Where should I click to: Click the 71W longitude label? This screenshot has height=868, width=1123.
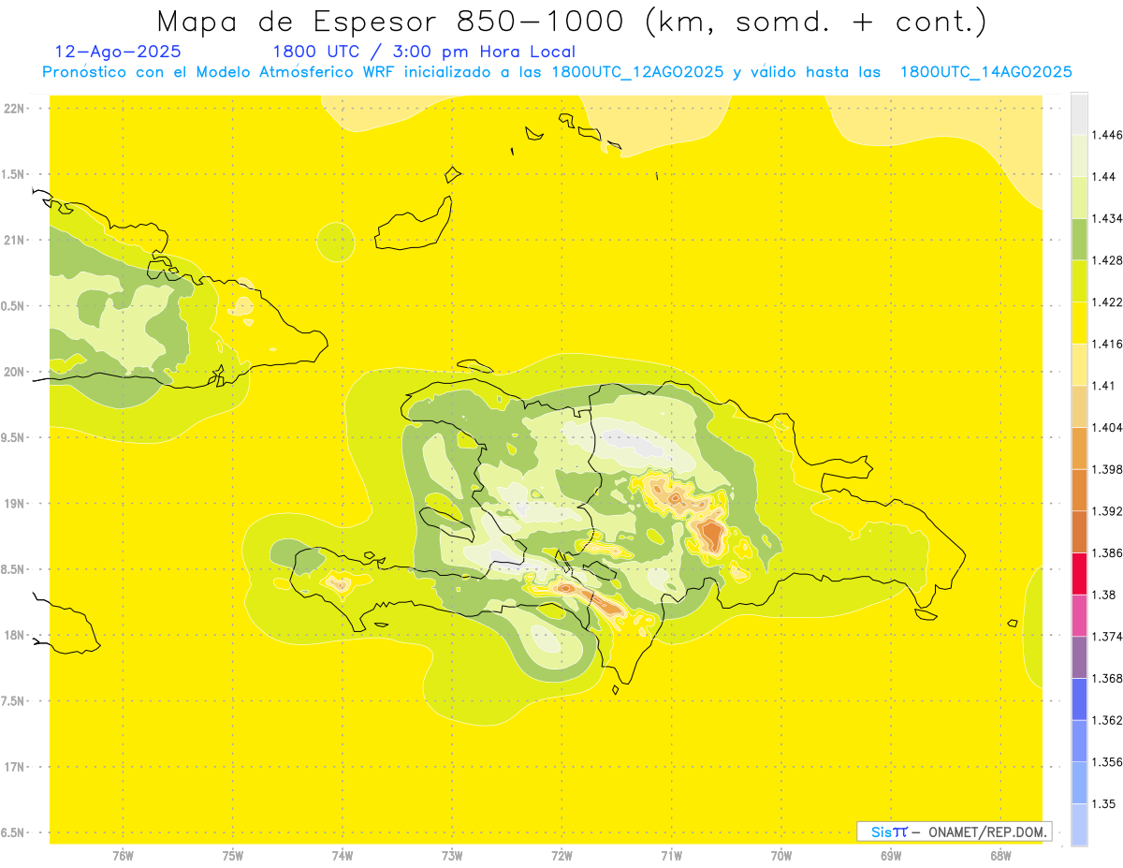[x=671, y=855]
